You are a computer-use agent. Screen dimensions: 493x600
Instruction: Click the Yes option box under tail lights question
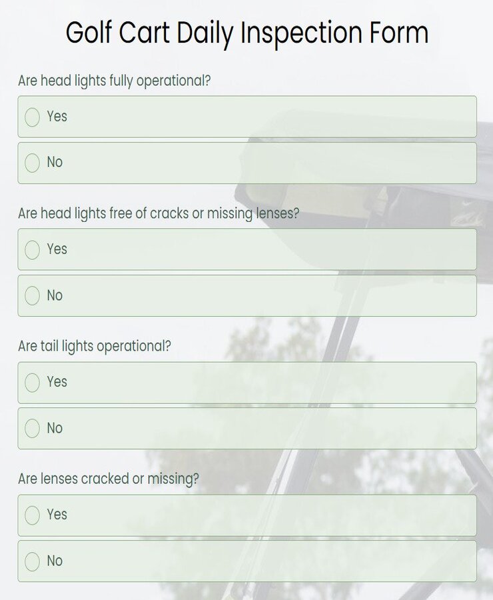tap(246, 382)
